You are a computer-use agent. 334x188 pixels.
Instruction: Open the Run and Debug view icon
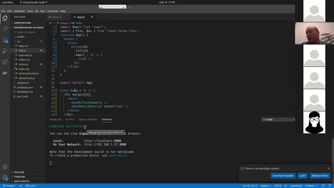(x=5, y=51)
